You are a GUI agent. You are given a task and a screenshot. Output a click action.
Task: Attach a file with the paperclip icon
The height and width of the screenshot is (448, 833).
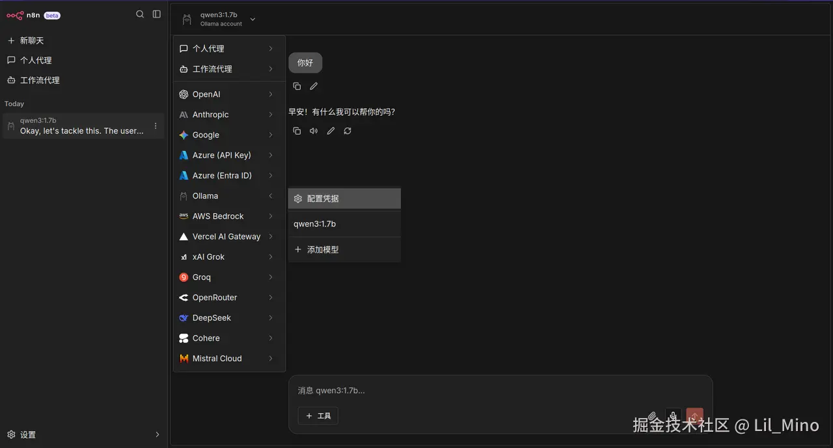[x=653, y=417]
